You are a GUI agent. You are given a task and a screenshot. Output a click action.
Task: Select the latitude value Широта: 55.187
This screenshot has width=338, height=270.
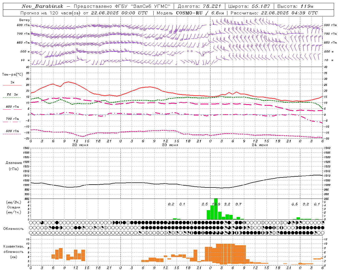point(249,6)
